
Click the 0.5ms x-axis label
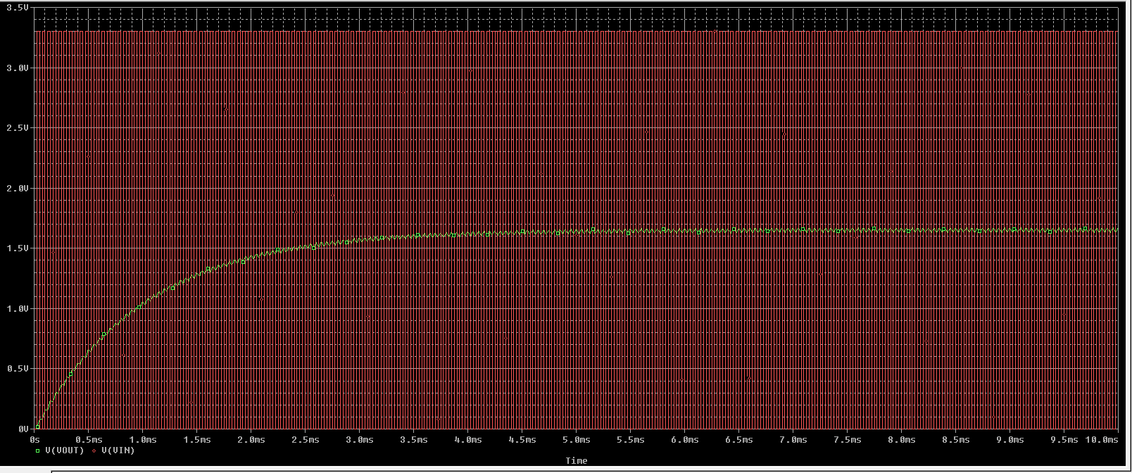point(89,440)
